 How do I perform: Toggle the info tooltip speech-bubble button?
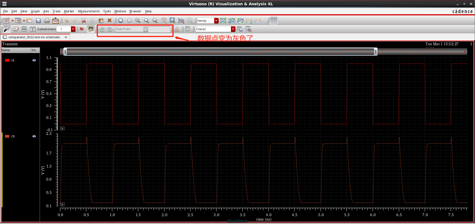click(x=91, y=29)
